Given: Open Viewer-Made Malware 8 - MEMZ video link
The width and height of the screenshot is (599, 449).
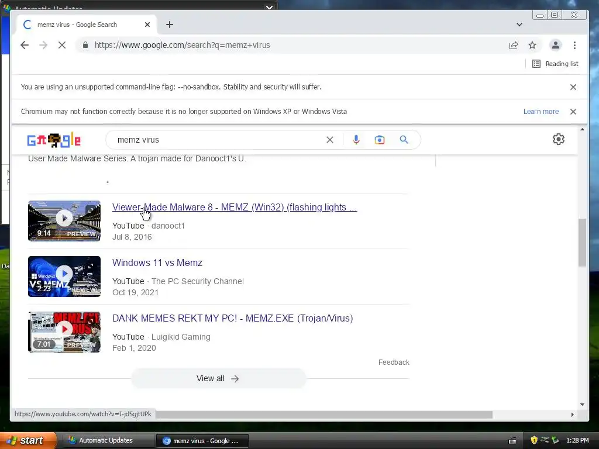Looking at the screenshot, I should click(x=234, y=208).
